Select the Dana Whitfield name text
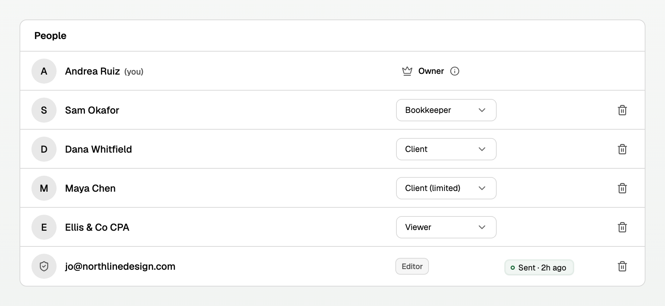 98,150
